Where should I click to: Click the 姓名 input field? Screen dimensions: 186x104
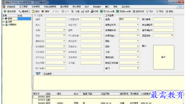(x=55, y=25)
